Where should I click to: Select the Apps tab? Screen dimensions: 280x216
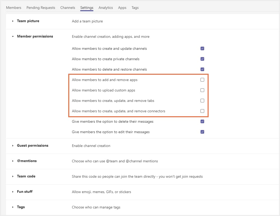(x=122, y=8)
